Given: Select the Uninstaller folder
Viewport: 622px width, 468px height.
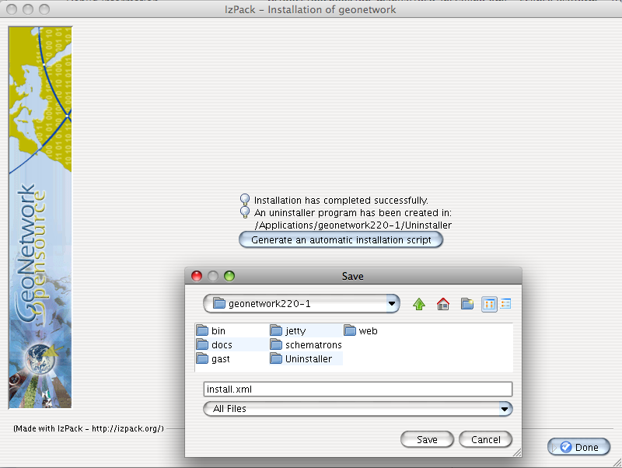Looking at the screenshot, I should pyautogui.click(x=301, y=359).
